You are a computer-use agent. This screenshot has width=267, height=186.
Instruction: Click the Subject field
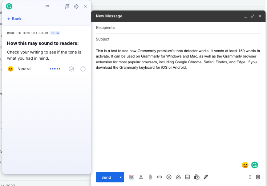point(178,39)
